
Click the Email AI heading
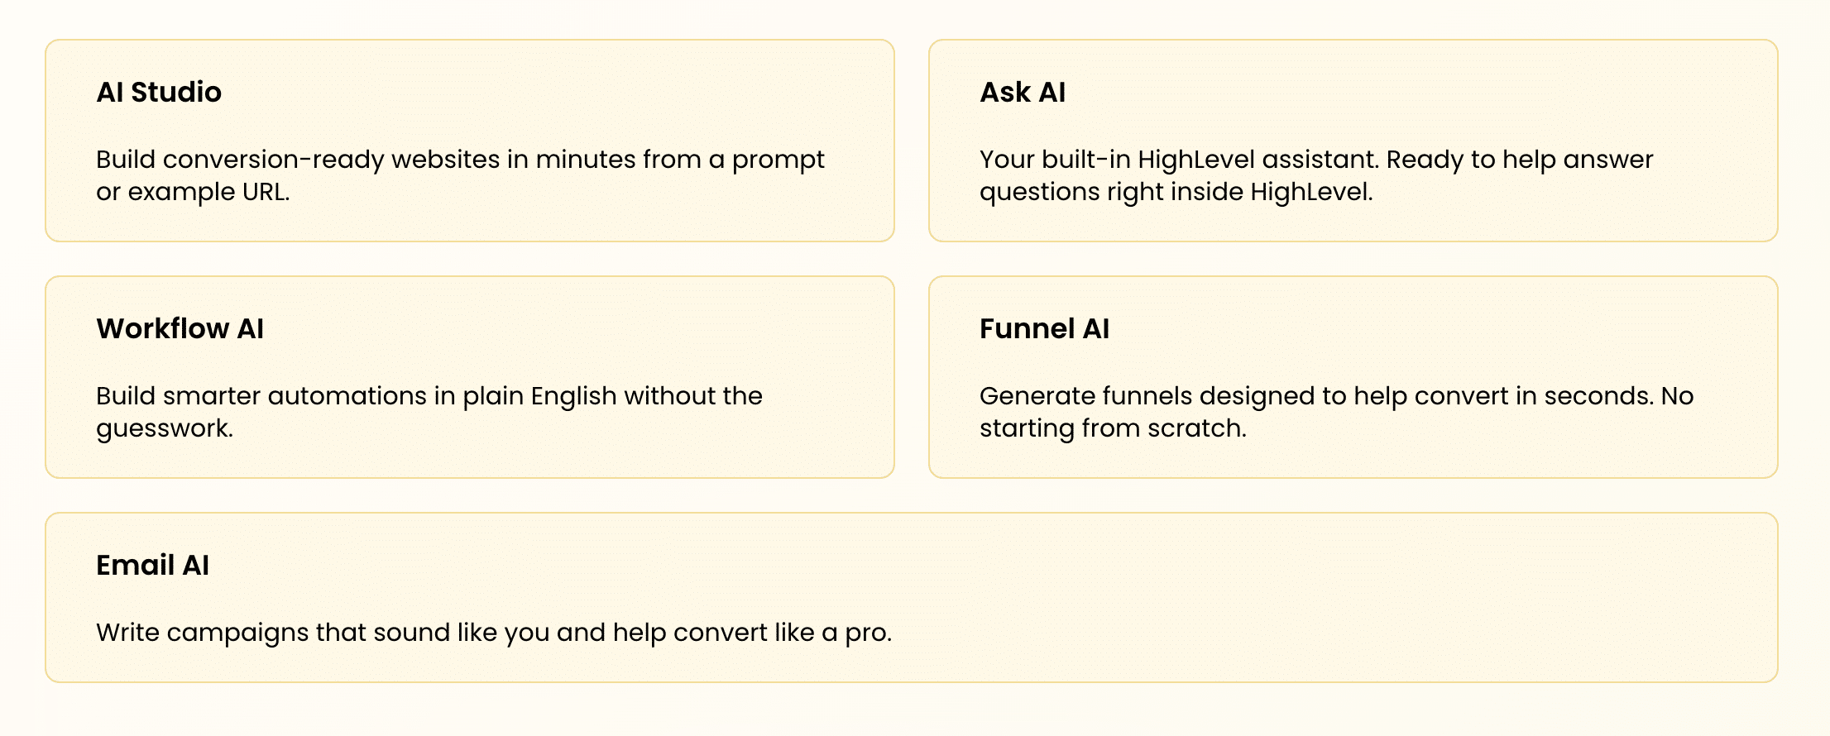(x=153, y=565)
